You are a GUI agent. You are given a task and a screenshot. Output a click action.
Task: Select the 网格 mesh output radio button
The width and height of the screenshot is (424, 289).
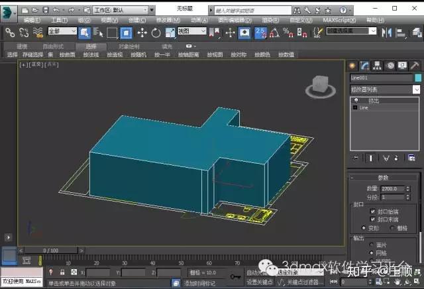tap(372, 253)
